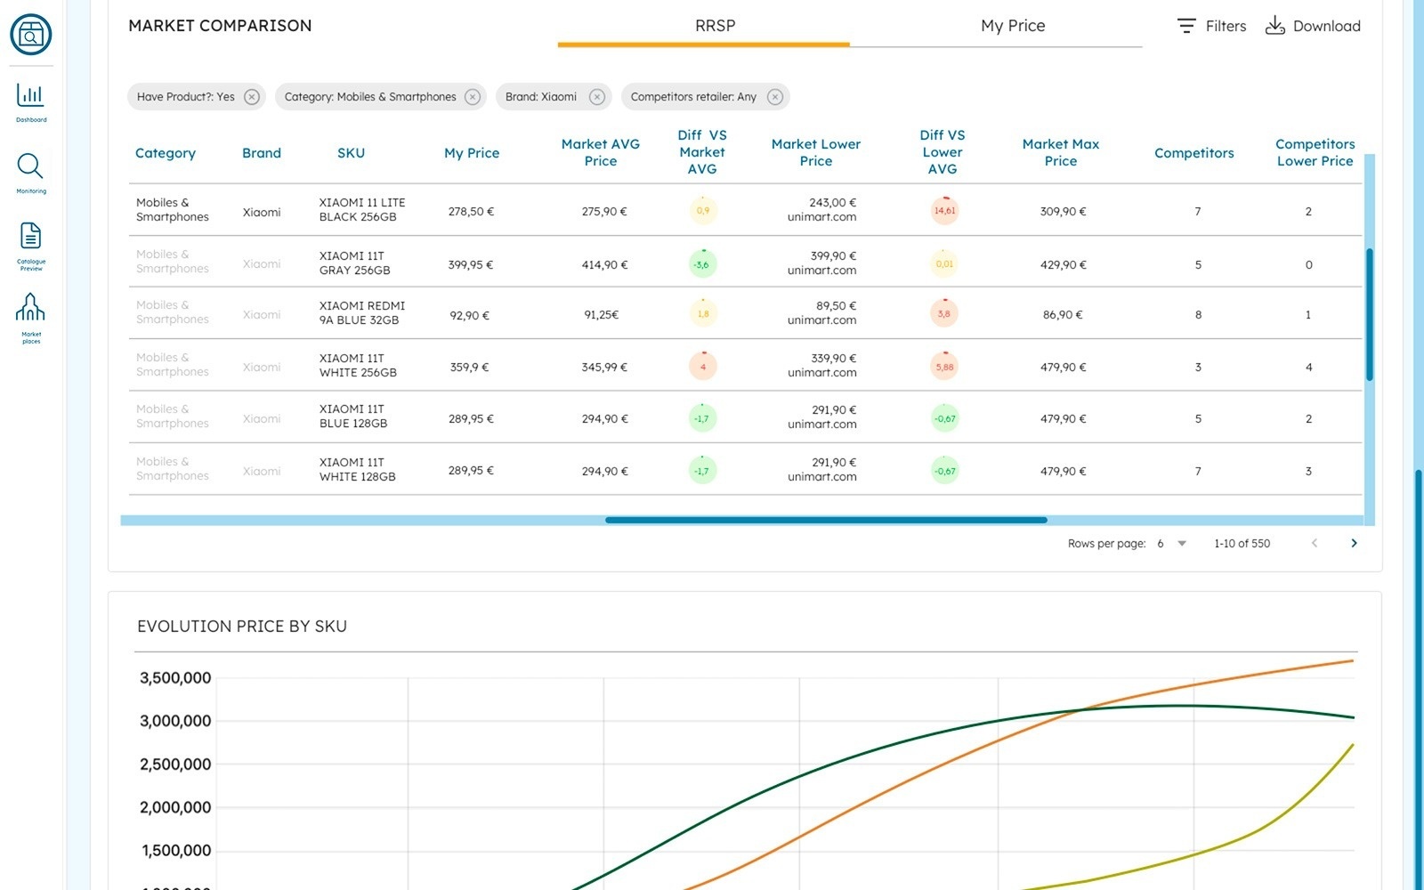
Task: Open Catalogue Preview in the sidebar
Action: pyautogui.click(x=30, y=240)
